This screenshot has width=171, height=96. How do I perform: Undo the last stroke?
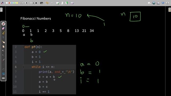tap(47, 3)
